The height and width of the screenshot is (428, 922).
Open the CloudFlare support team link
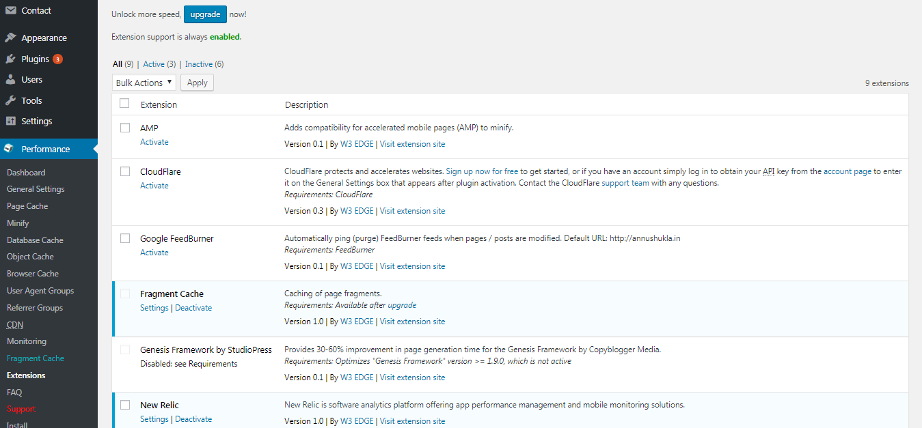(x=625, y=183)
